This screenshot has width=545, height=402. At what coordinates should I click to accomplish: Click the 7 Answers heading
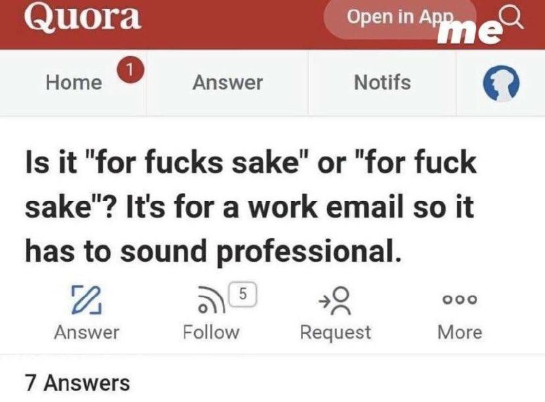78,382
